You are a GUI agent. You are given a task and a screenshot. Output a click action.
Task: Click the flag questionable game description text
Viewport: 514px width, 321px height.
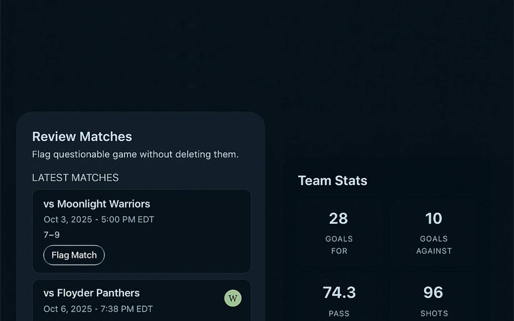135,154
